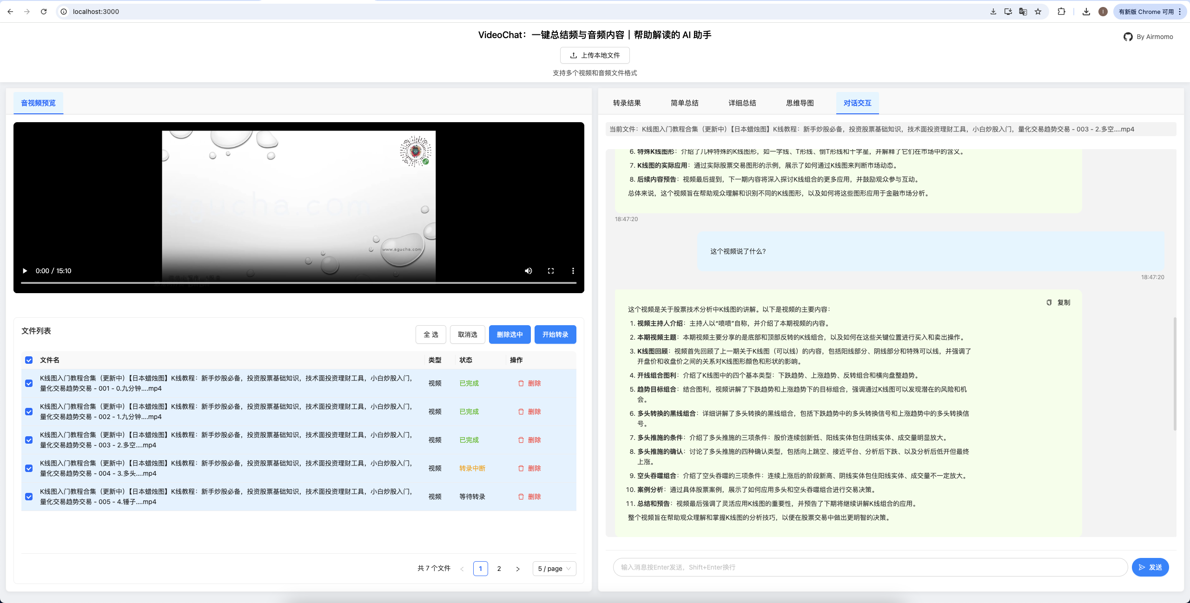Go to next page of file list

click(518, 569)
